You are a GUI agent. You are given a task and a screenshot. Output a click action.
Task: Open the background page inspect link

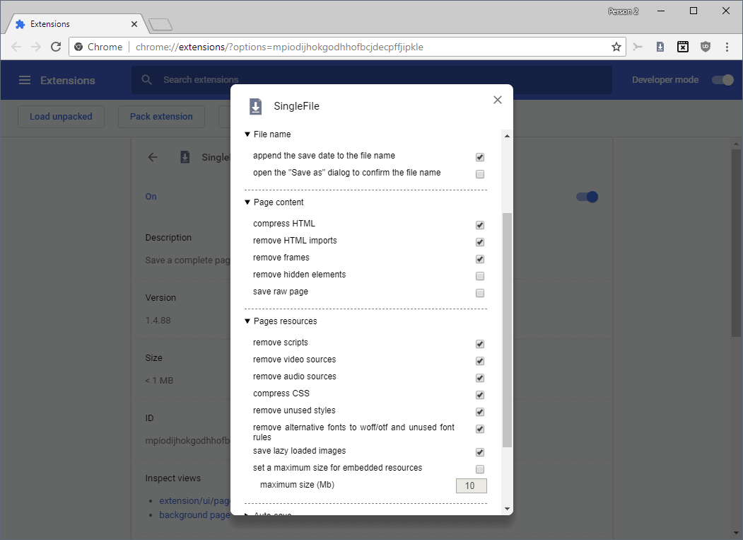tap(194, 515)
